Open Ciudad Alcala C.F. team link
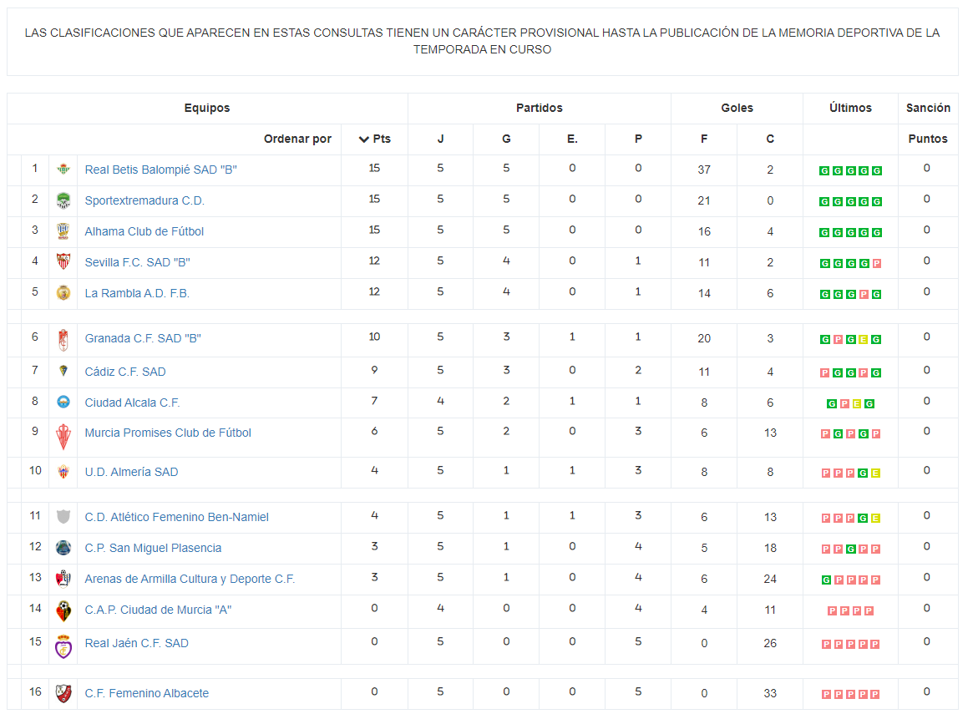The height and width of the screenshot is (714, 978). (x=132, y=403)
